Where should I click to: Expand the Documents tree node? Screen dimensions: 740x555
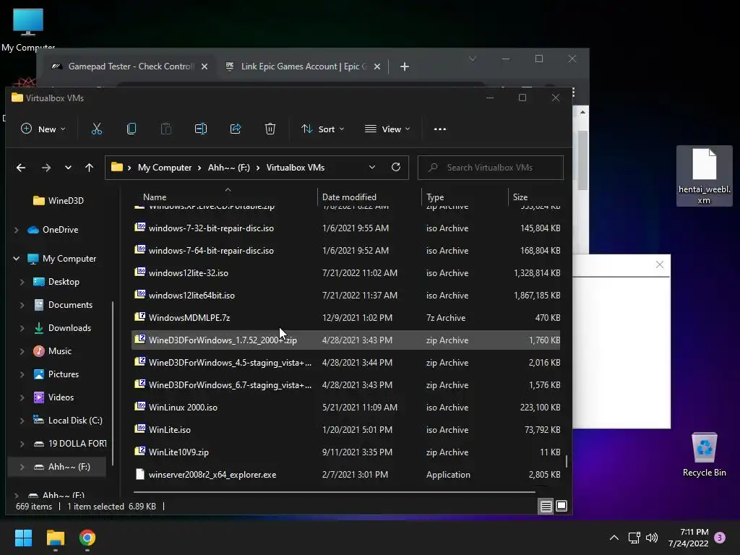pyautogui.click(x=22, y=305)
